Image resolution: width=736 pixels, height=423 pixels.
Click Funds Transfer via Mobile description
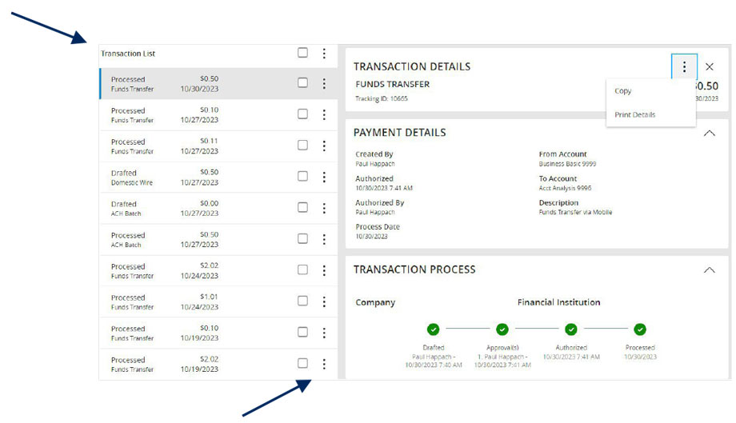pyautogui.click(x=575, y=212)
